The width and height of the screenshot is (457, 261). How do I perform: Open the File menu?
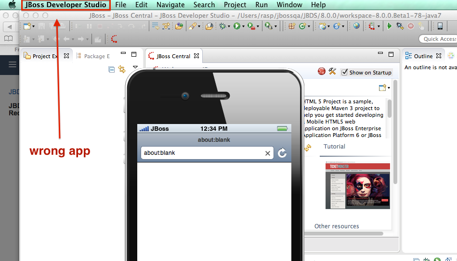tap(121, 5)
